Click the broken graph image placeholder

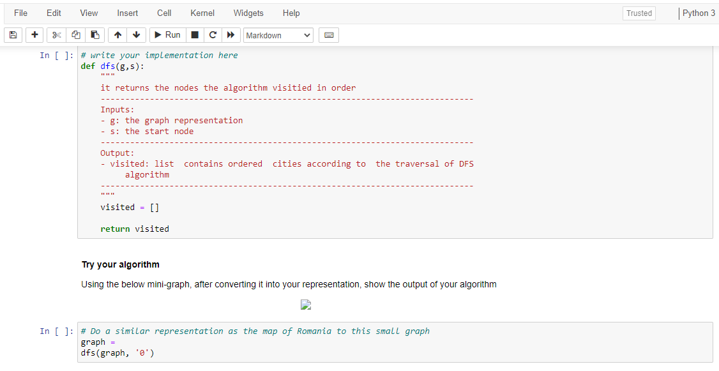pyautogui.click(x=305, y=305)
